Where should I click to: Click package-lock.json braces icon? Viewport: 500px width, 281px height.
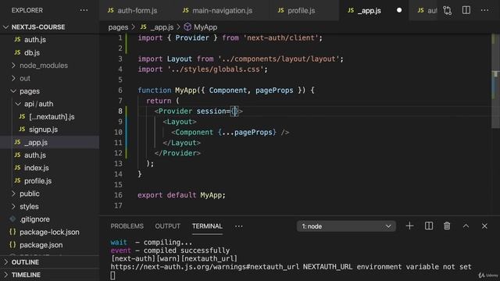coord(12,232)
